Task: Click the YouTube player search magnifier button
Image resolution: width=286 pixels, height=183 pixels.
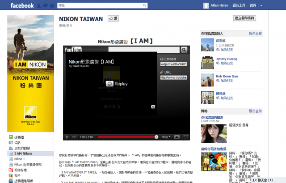Action: (184, 50)
